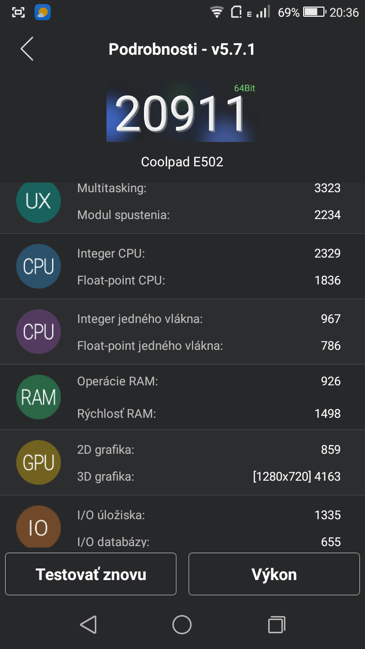Tap the screenshot notification icon in status bar
The height and width of the screenshot is (649, 365).
18,12
